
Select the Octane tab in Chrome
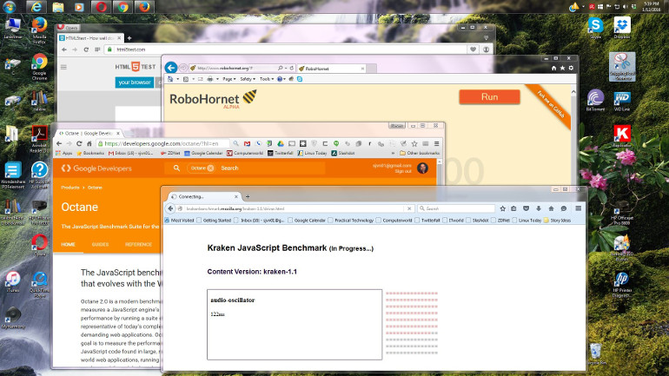(x=88, y=133)
